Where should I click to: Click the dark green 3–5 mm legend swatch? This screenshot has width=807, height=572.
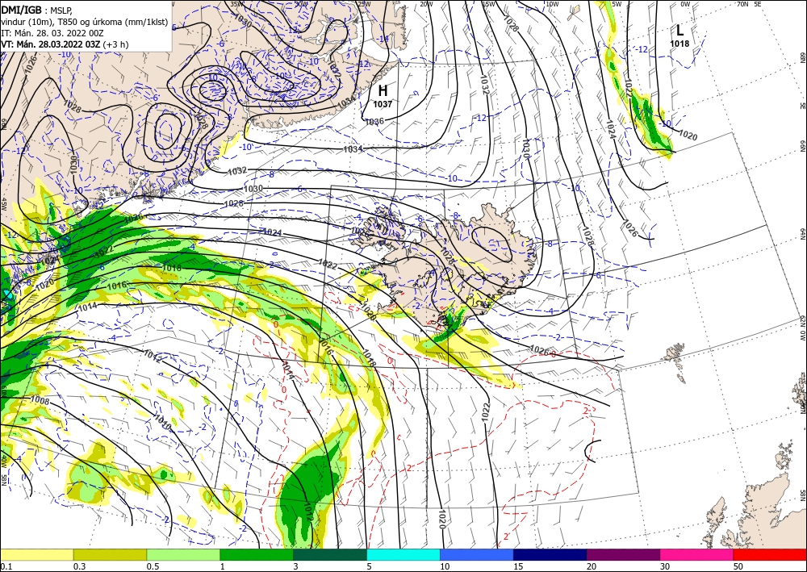(330, 554)
